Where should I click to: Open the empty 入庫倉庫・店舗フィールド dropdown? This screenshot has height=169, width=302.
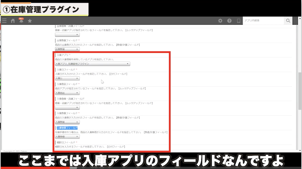[x=67, y=107]
